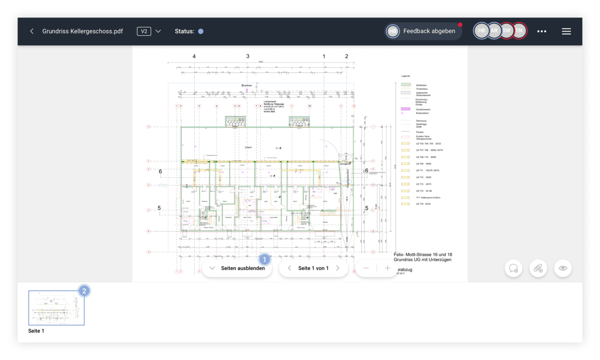Add a comment with speech bubble icon
The height and width of the screenshot is (360, 600).
[514, 268]
